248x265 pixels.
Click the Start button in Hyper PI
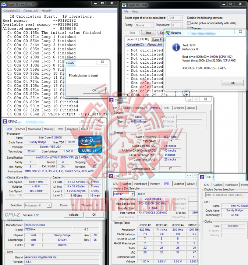click(132, 33)
